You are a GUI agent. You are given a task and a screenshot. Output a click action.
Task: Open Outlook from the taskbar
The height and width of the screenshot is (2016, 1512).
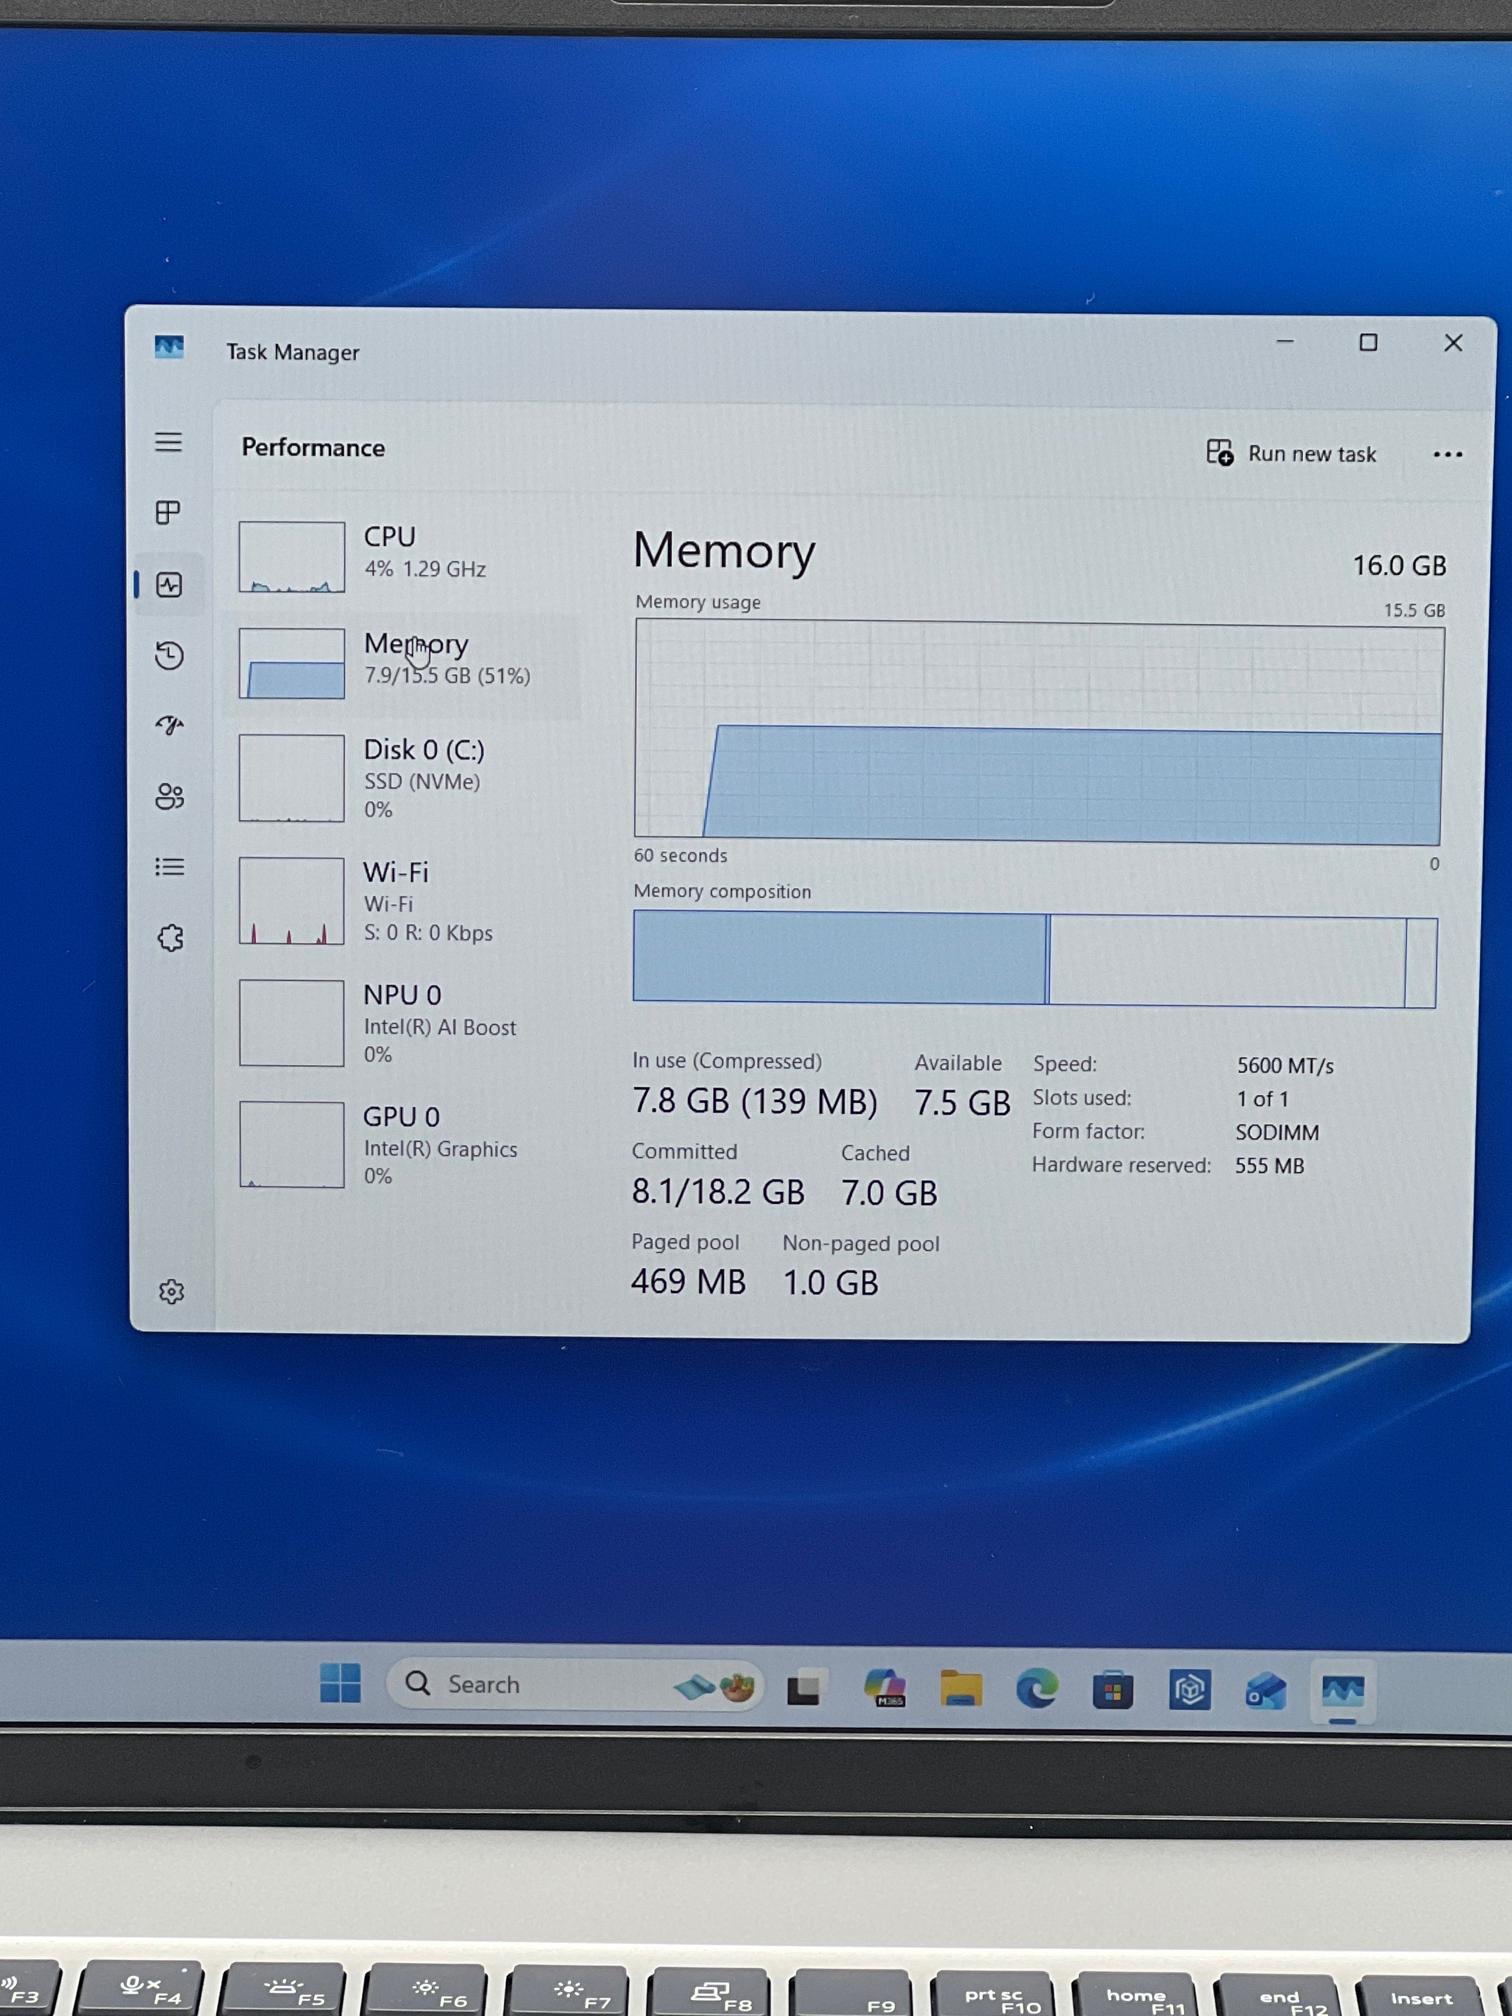[1266, 1691]
